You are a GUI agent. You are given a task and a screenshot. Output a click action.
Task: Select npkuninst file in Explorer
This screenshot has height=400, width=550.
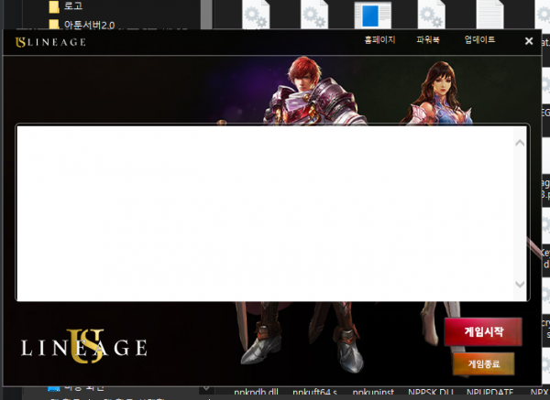tap(373, 393)
